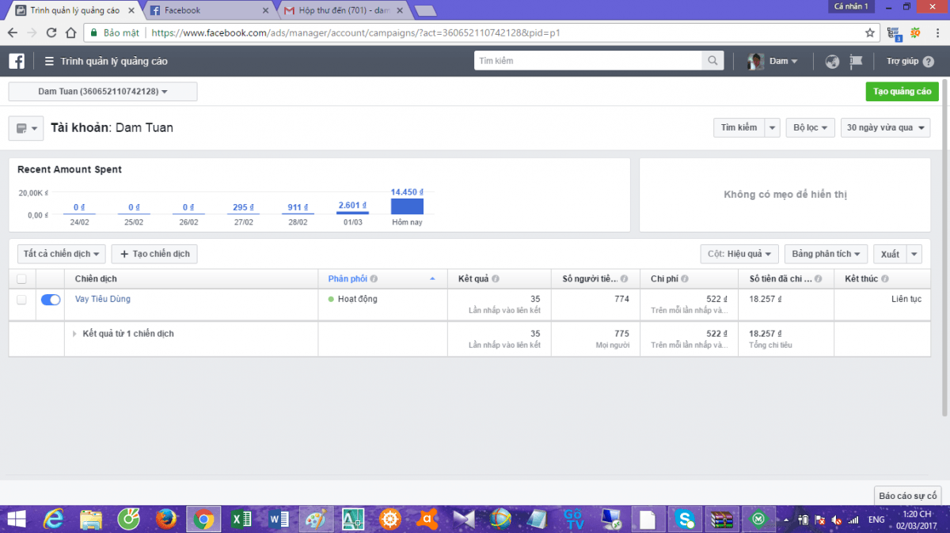Open Excel from the taskbar

tap(241, 519)
